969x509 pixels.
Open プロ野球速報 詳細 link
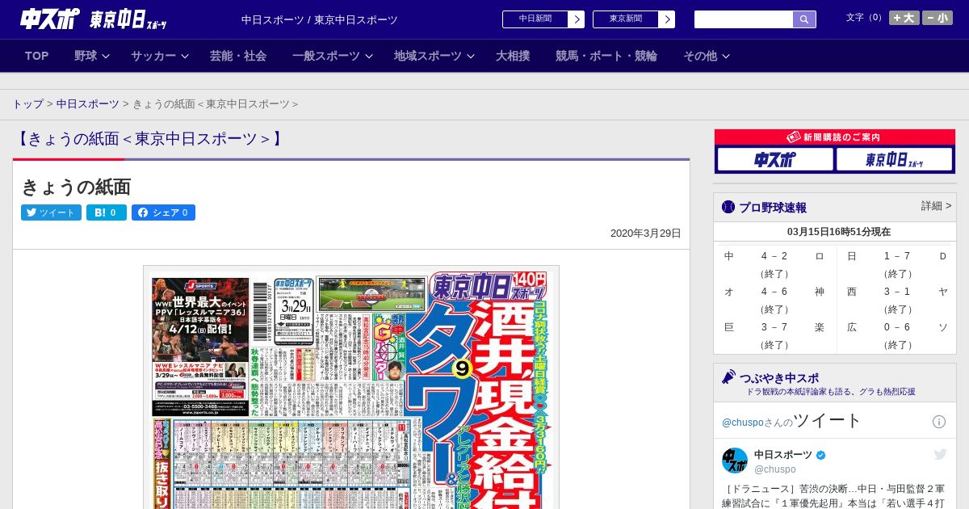point(937,206)
